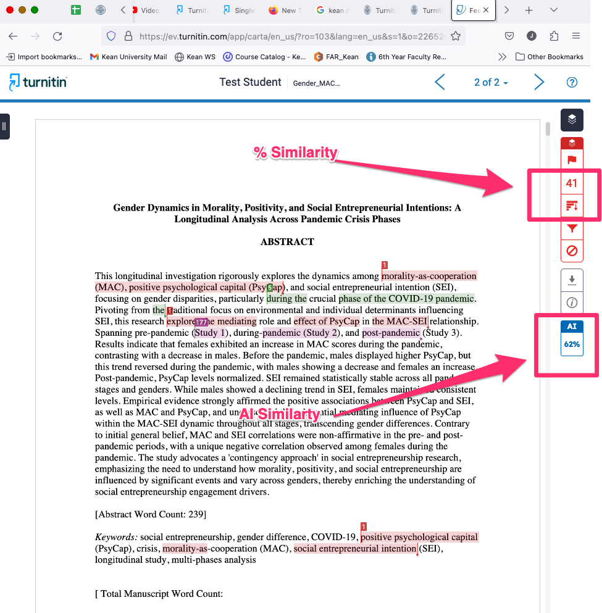Viewport: 602px width, 613px height.
Task: Open the Firefox hamburger menu
Action: coord(576,36)
